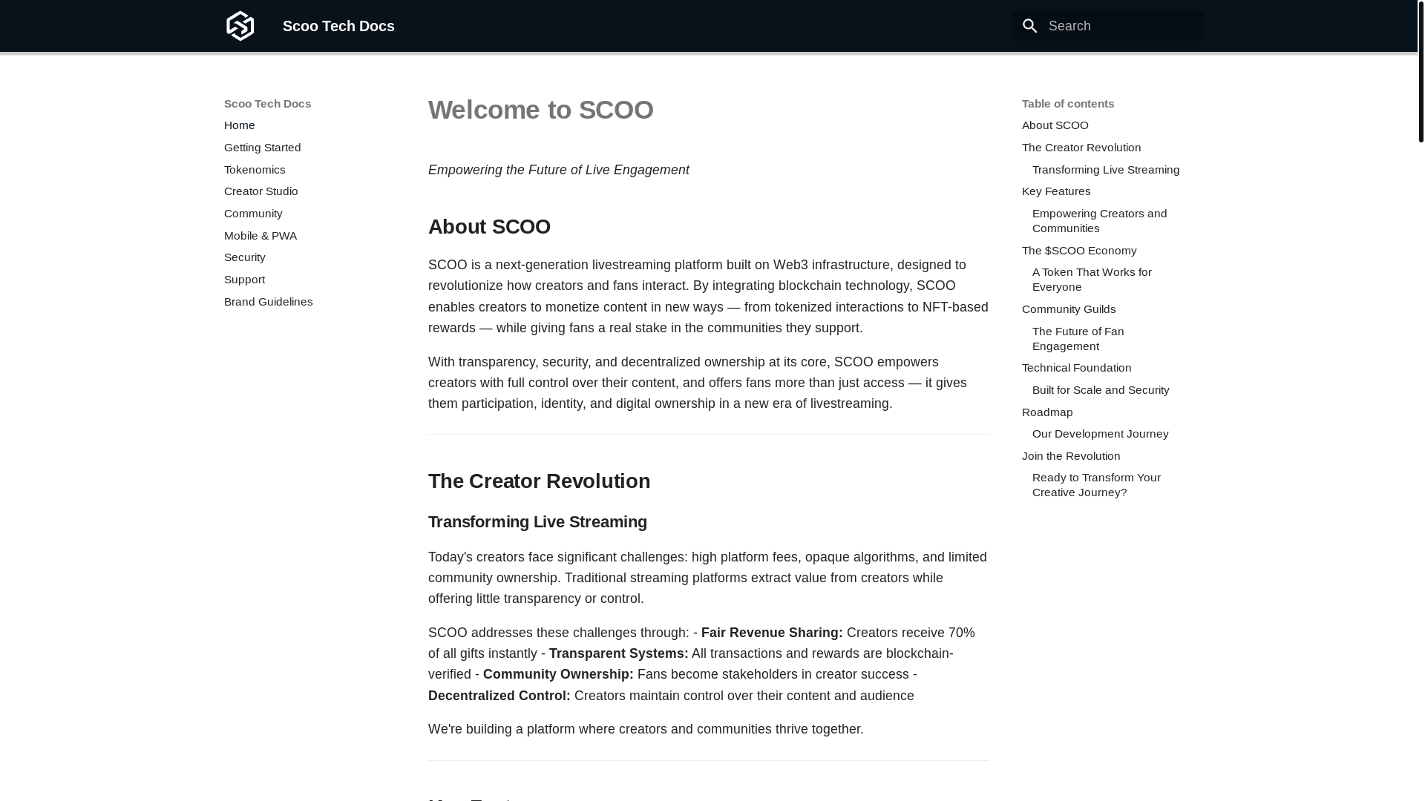This screenshot has height=801, width=1425.
Task: Jump to About SCOO in contents
Action: coord(1055,125)
